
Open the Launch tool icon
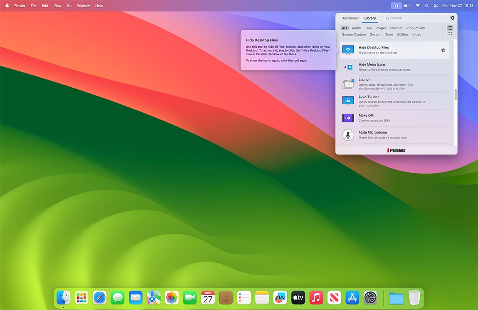click(x=348, y=83)
